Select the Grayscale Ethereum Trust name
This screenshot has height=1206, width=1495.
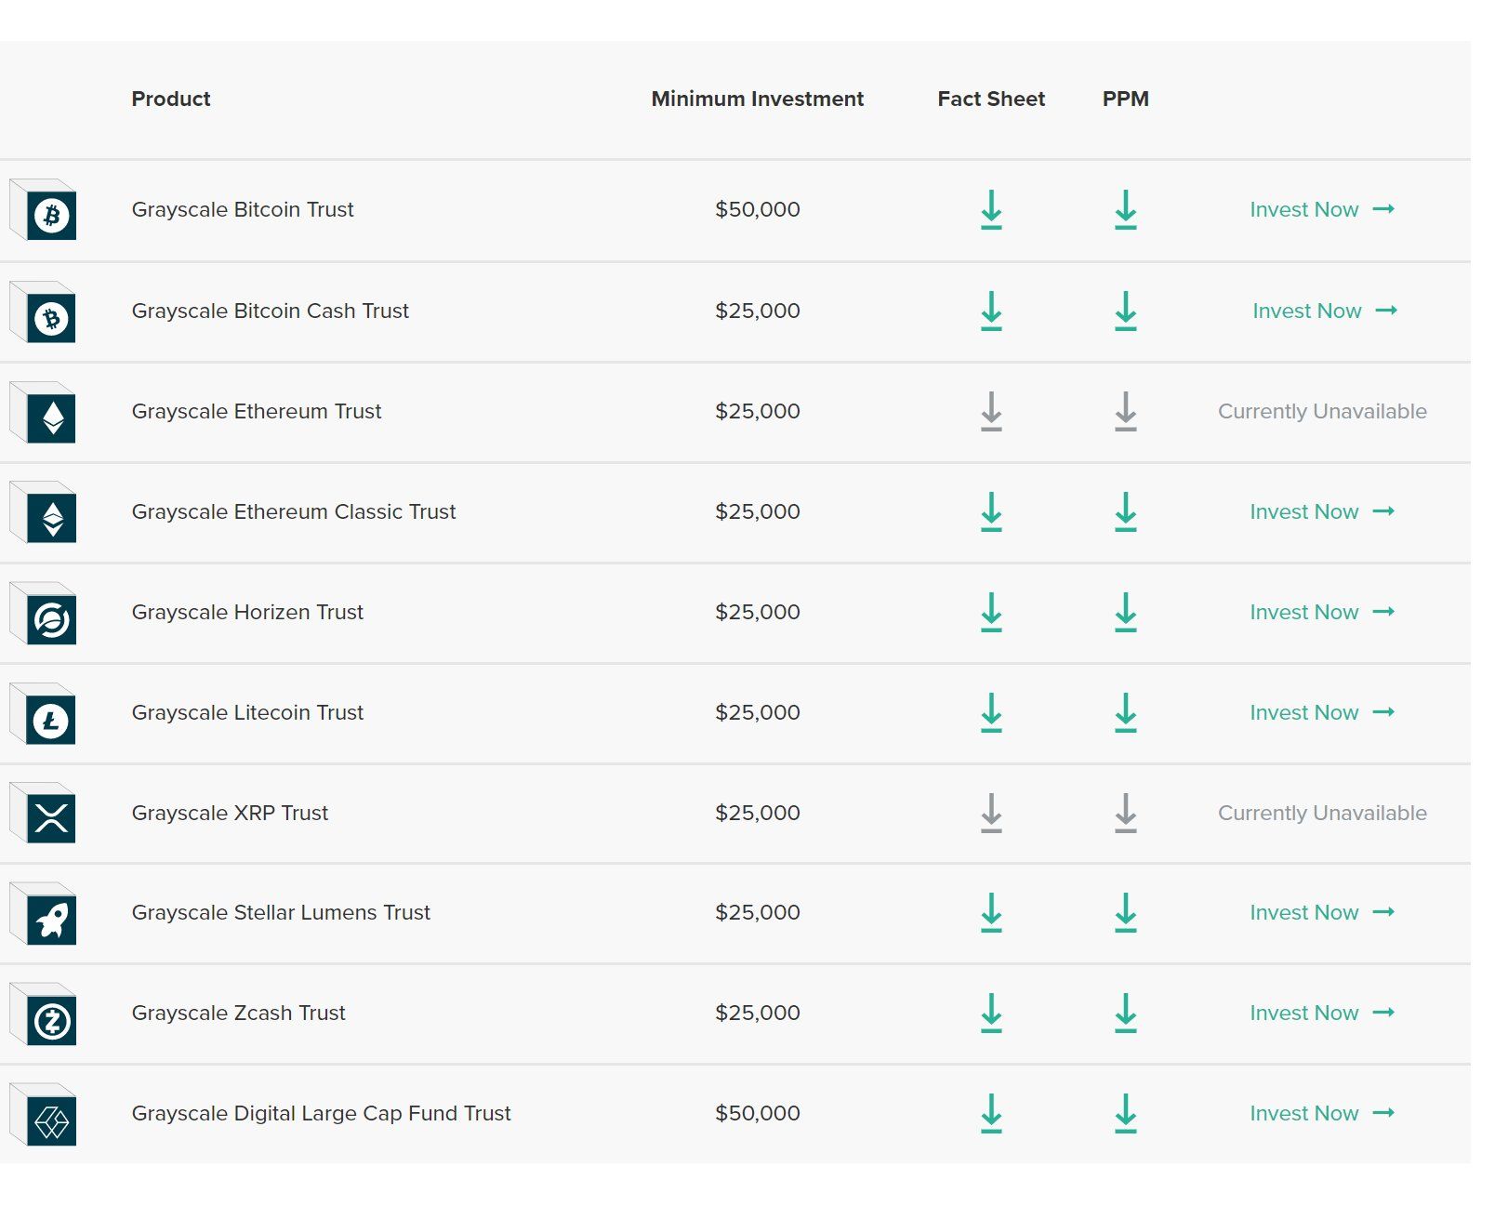[257, 411]
